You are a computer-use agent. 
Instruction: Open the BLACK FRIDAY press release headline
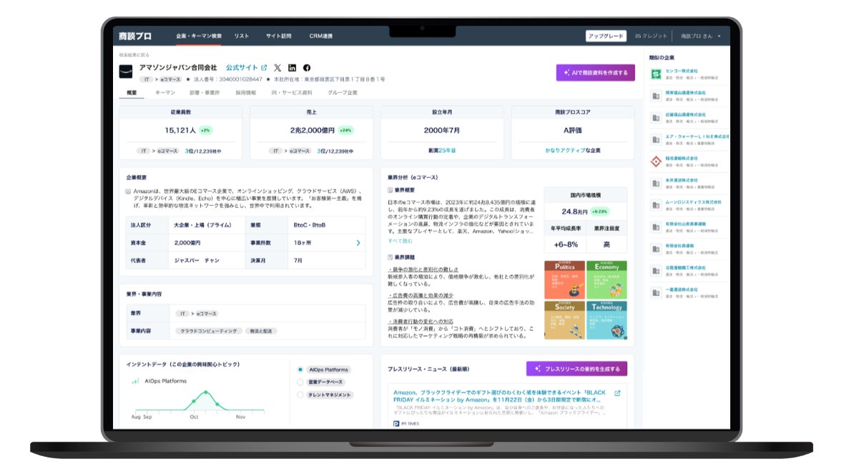pos(499,396)
